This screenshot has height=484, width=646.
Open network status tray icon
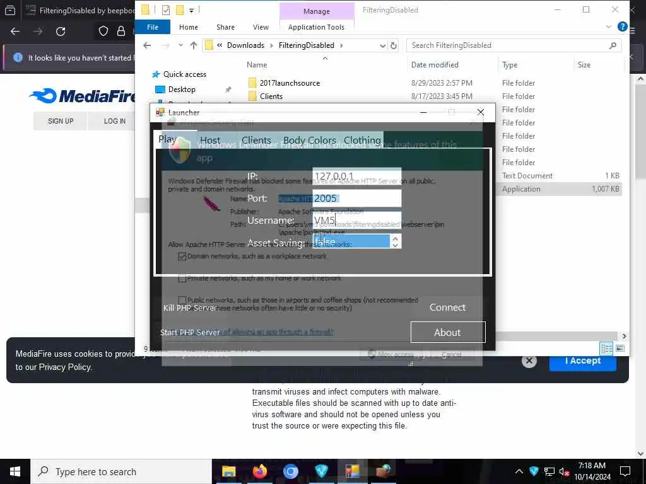click(x=549, y=471)
